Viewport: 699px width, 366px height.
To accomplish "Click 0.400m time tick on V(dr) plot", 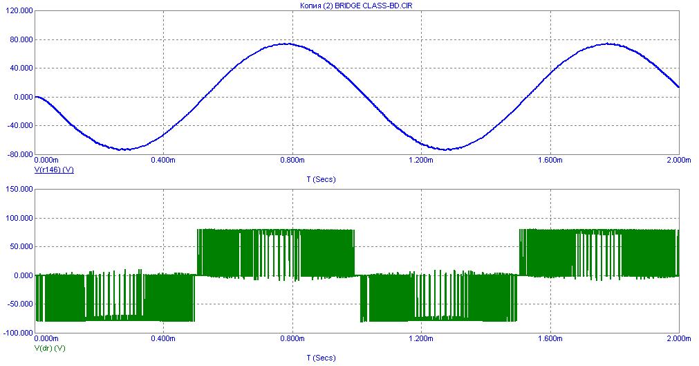I will [x=164, y=339].
